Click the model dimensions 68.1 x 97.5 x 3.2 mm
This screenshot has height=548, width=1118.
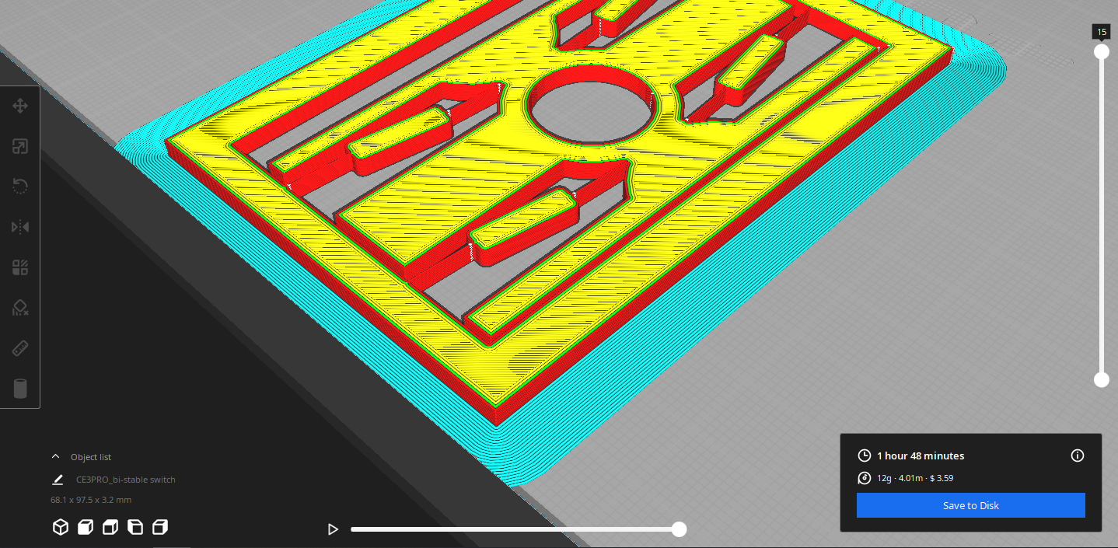coord(91,500)
